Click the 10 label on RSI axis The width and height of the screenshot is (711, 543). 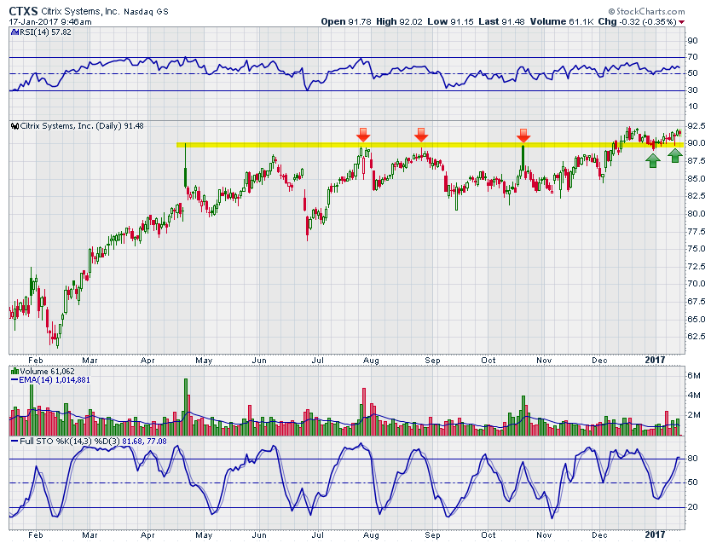click(692, 107)
